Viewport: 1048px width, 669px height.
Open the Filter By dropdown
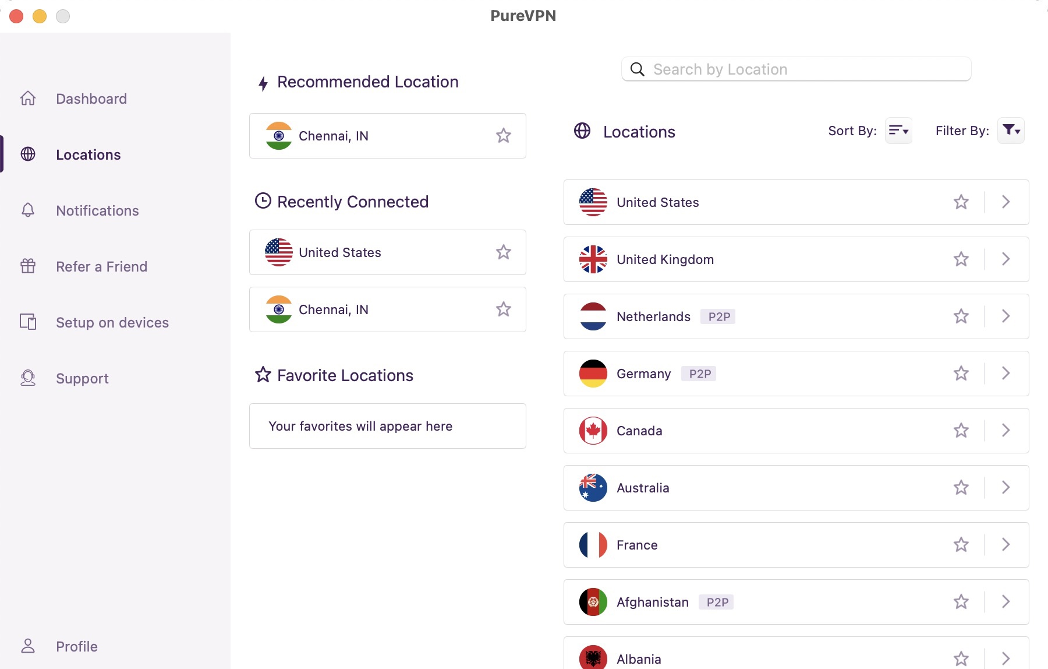[1011, 131]
